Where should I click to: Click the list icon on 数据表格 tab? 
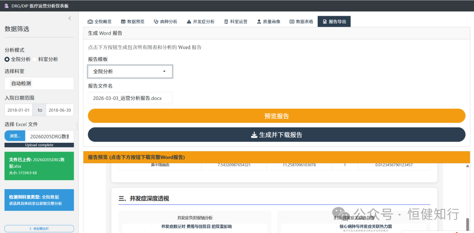(292, 22)
